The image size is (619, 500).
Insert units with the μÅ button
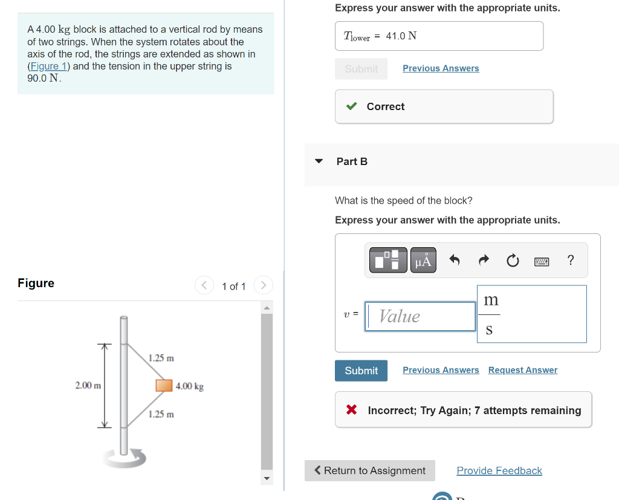[x=423, y=260]
